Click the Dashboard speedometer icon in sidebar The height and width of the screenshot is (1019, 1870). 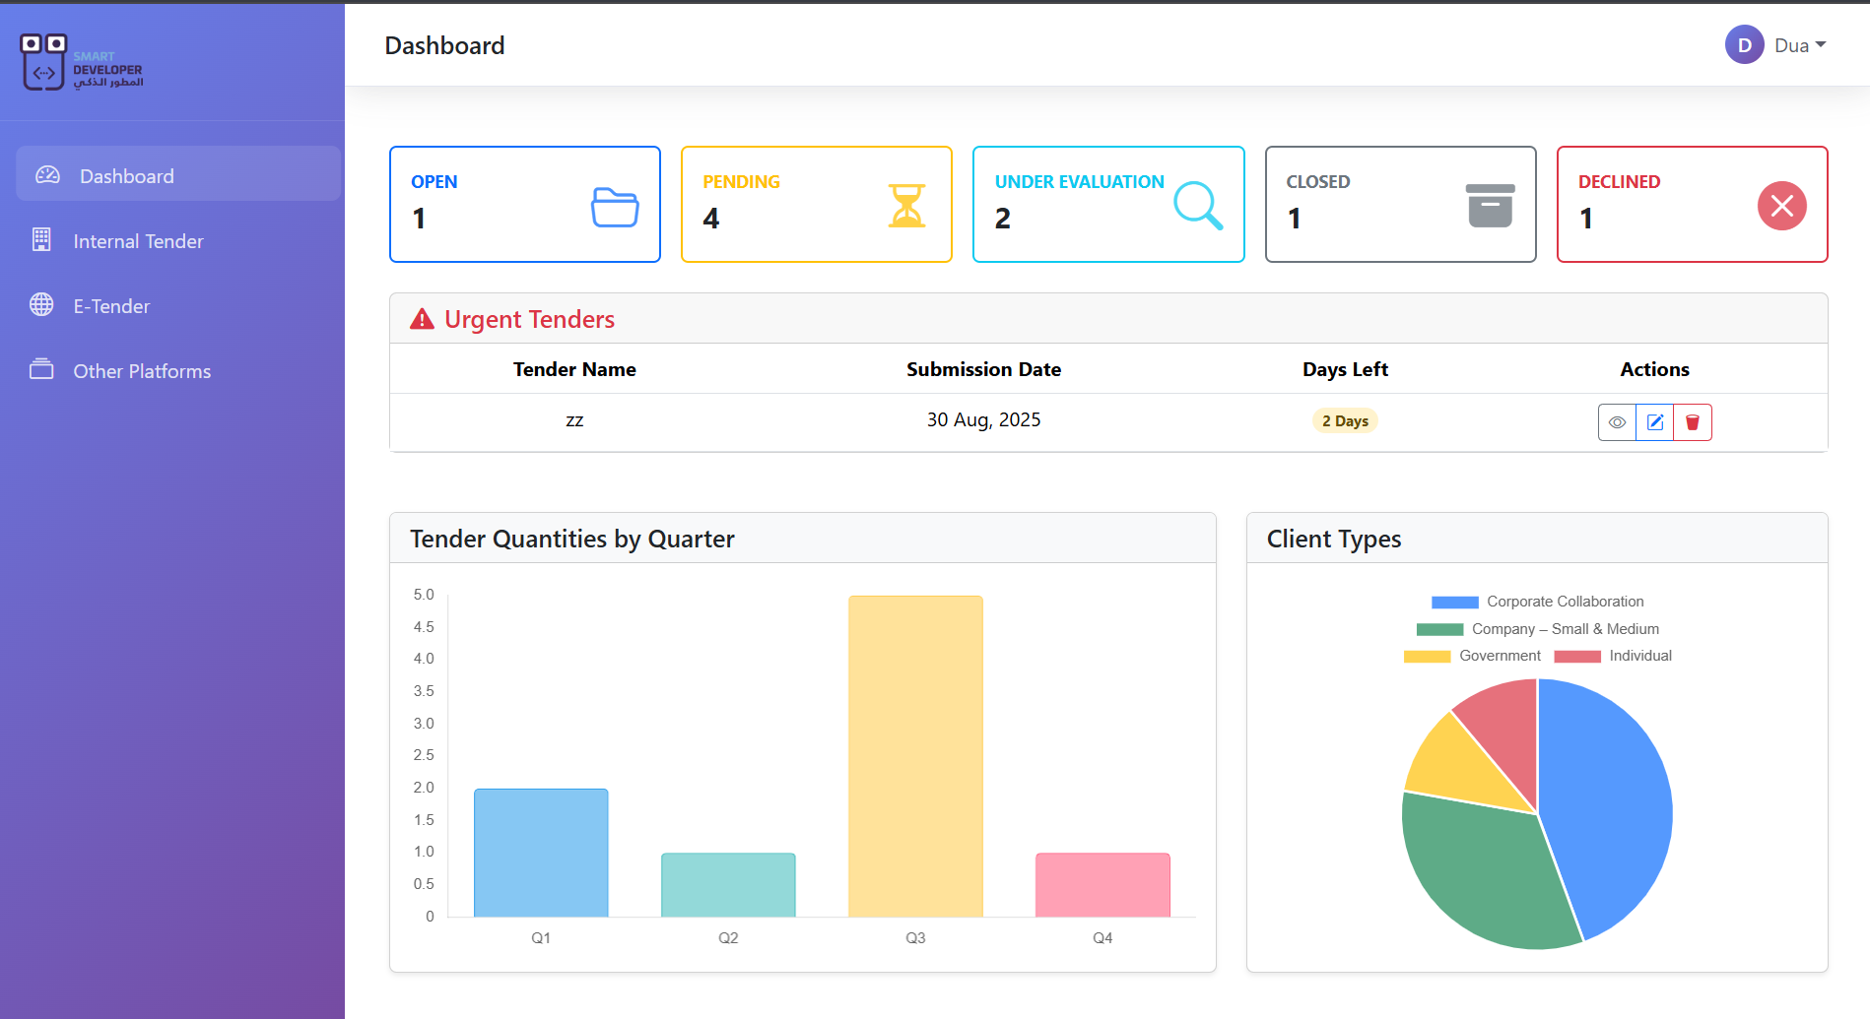point(47,175)
